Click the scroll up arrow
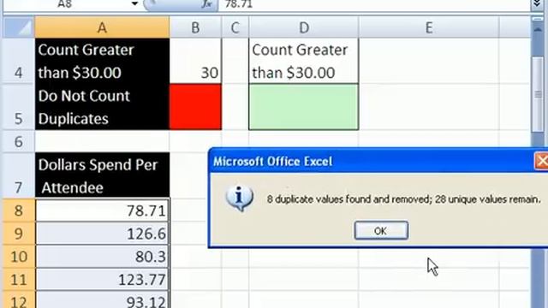548x308 pixels. point(538,30)
